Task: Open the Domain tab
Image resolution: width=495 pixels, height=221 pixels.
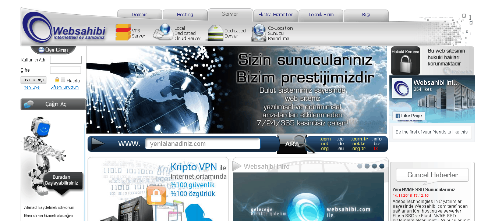Action: (x=140, y=15)
